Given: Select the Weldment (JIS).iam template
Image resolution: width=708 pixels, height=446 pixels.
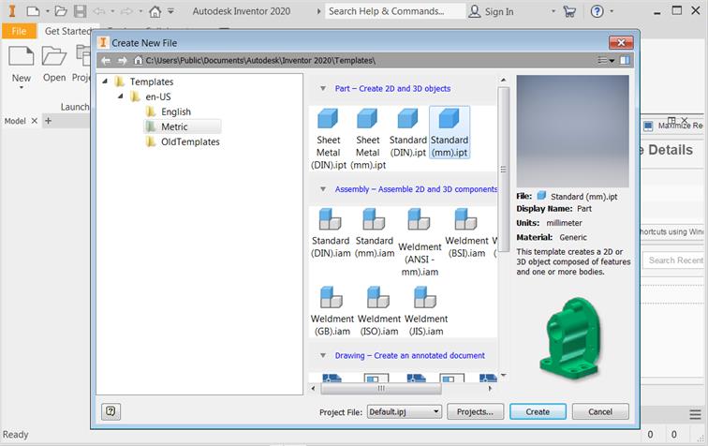Looking at the screenshot, I should [x=426, y=311].
